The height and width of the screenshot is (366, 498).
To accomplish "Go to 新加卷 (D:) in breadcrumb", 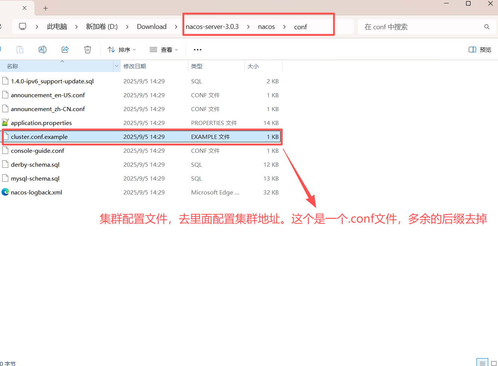I will point(102,27).
